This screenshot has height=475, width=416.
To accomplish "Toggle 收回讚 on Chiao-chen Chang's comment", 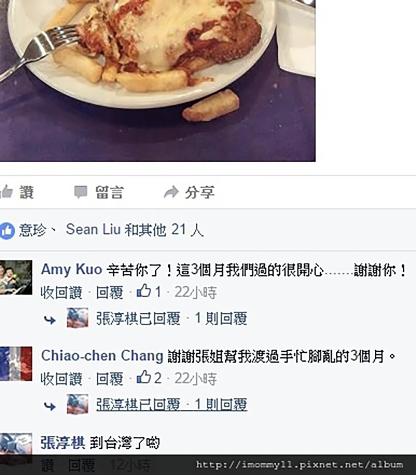I will pyautogui.click(x=62, y=379).
